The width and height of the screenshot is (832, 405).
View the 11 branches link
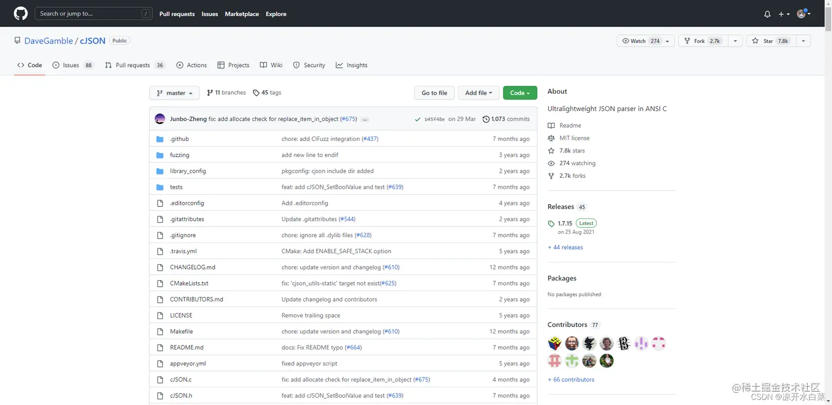click(226, 92)
